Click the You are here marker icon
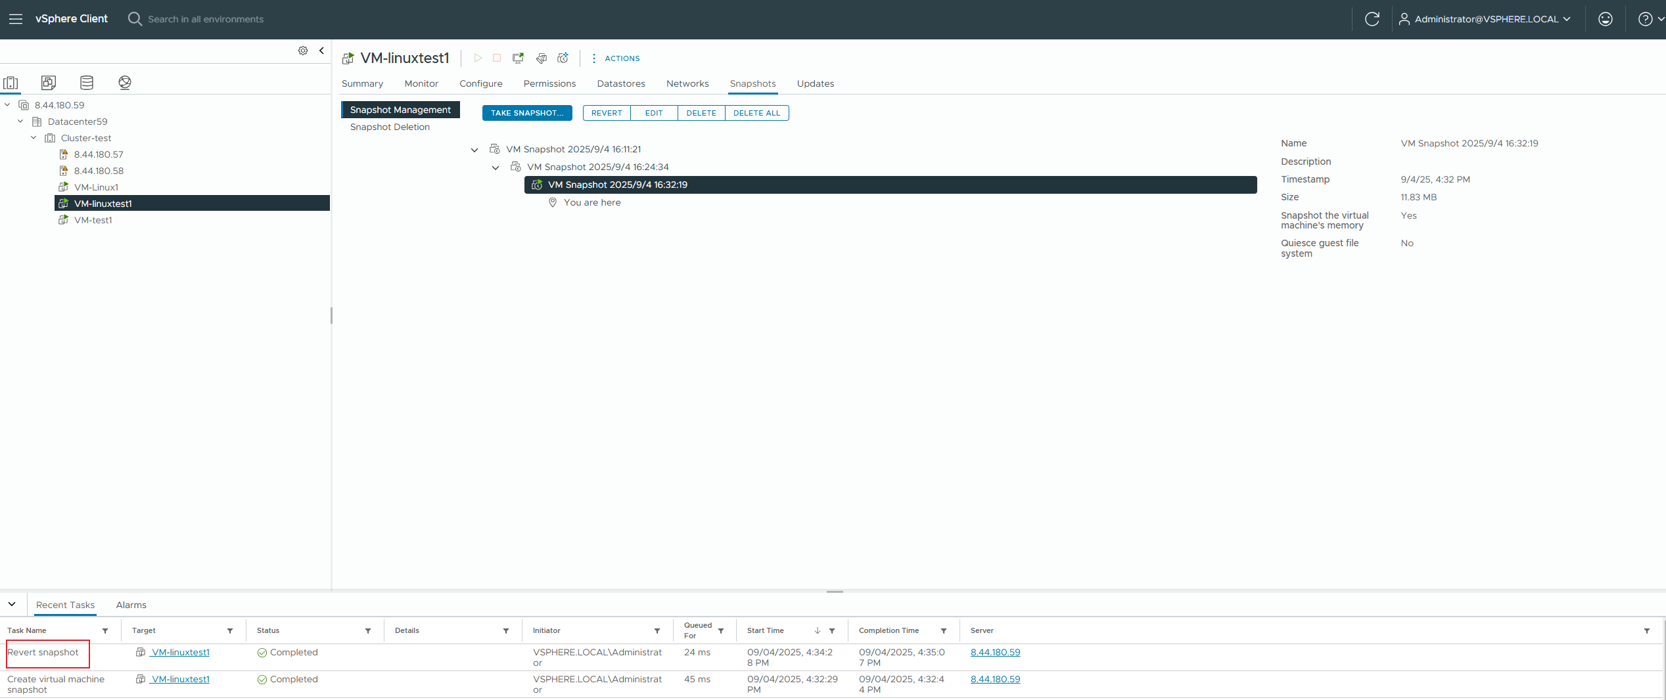This screenshot has width=1666, height=700. pyautogui.click(x=553, y=202)
